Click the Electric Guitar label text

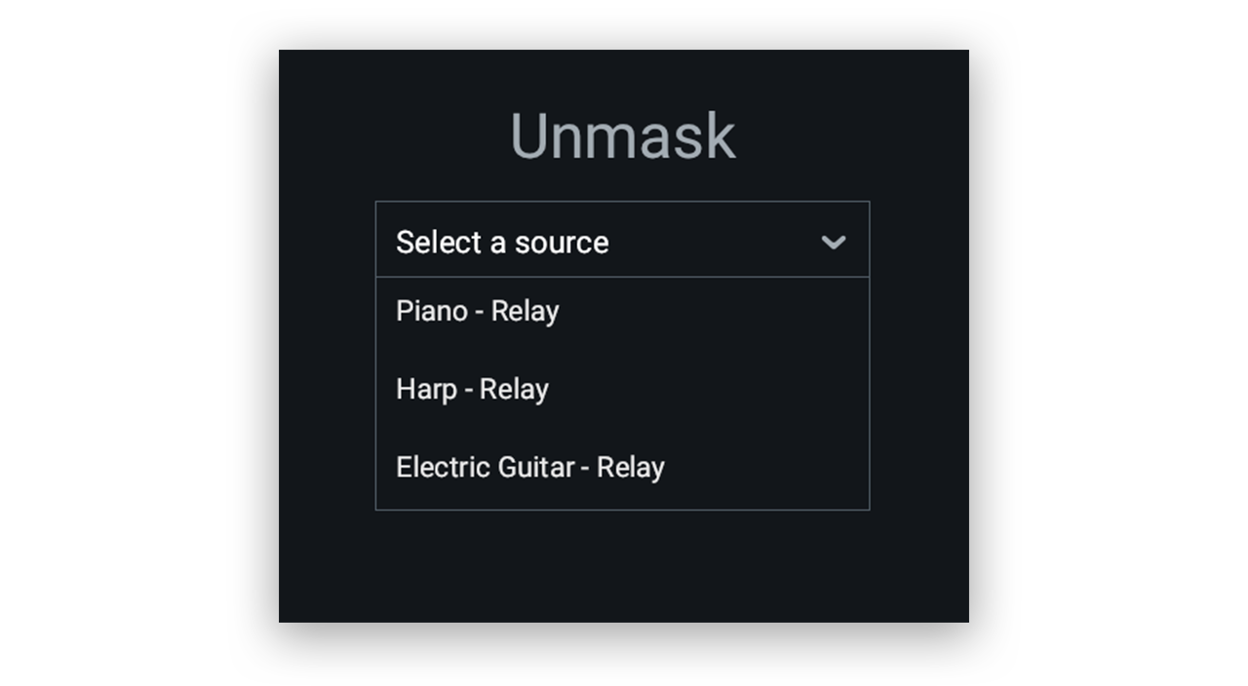point(485,468)
